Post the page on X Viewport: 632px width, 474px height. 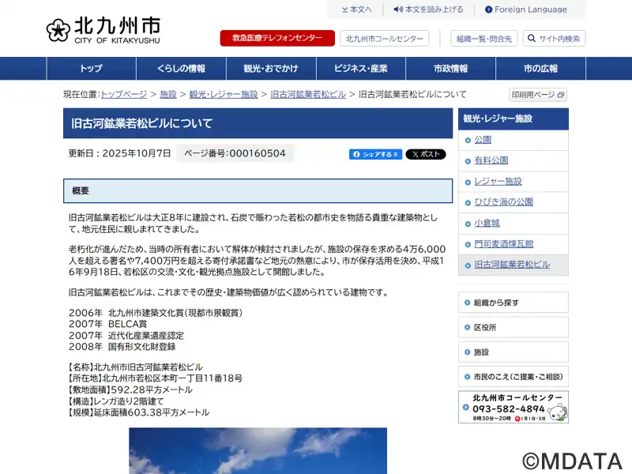[426, 154]
